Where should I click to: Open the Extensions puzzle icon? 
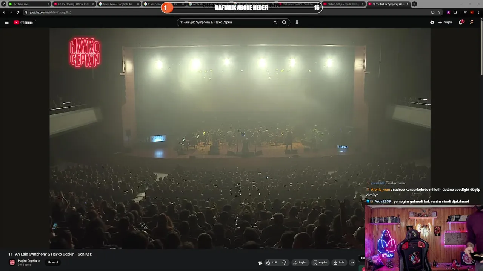coord(455,12)
